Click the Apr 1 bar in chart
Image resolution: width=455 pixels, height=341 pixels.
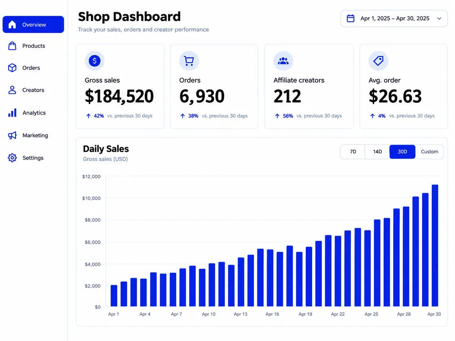pyautogui.click(x=114, y=296)
